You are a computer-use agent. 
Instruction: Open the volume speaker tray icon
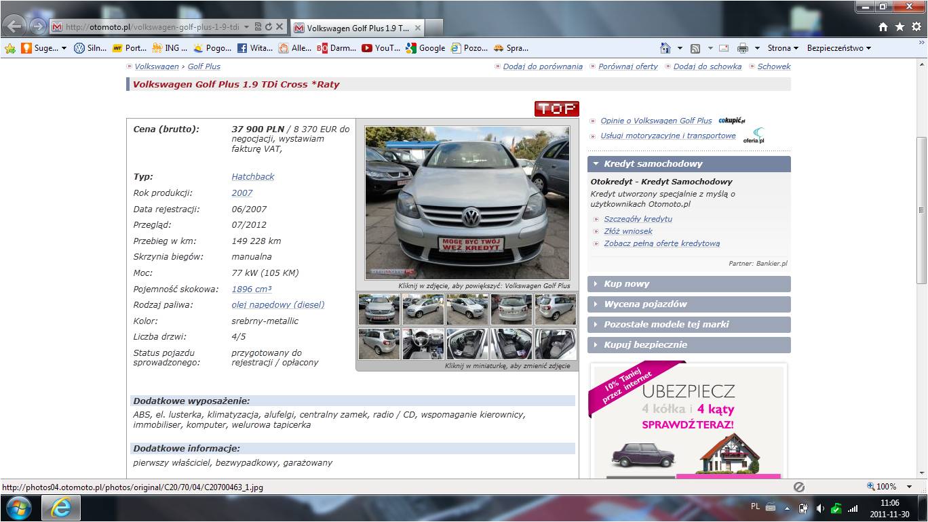(820, 508)
